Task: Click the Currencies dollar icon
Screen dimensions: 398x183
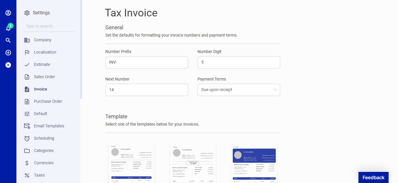Action: 27,163
